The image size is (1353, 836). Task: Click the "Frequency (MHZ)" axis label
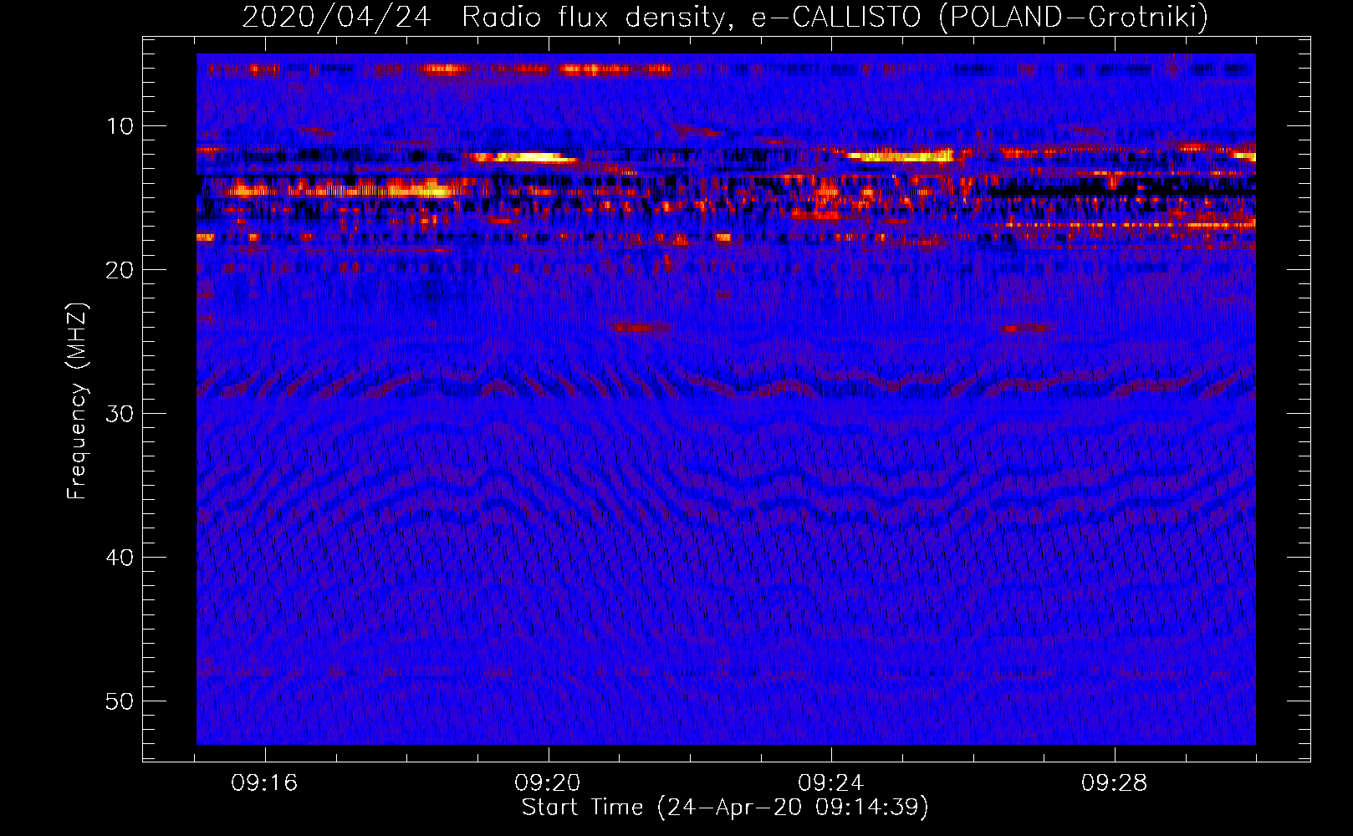pyautogui.click(x=77, y=401)
